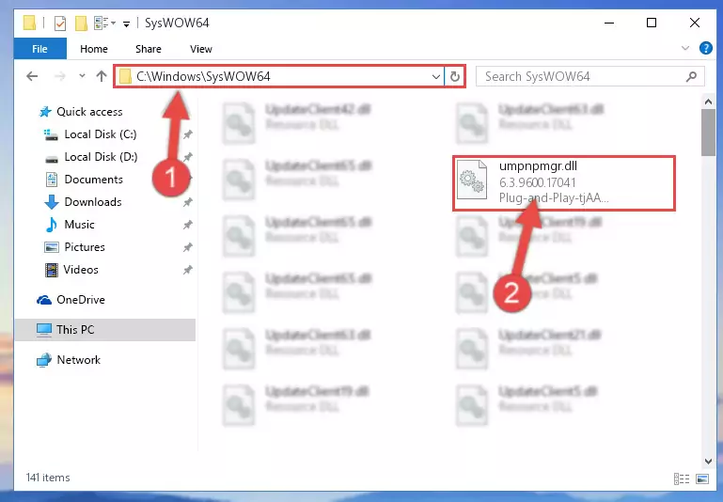The width and height of the screenshot is (723, 502).
Task: Open Help with the question mark icon
Action: click(x=705, y=48)
